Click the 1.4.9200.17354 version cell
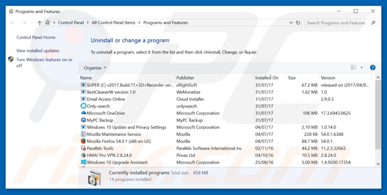 pos(336,162)
